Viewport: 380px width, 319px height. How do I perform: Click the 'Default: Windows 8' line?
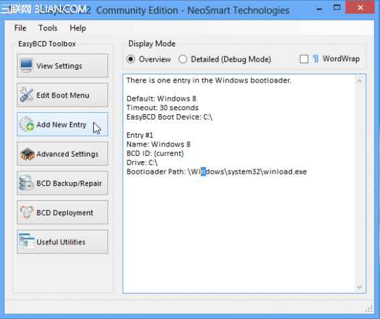(x=161, y=99)
